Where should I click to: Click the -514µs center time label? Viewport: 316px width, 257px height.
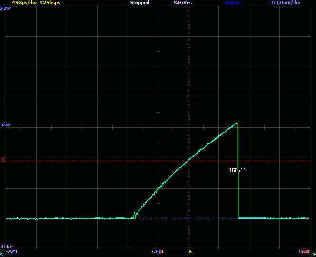coord(158,251)
